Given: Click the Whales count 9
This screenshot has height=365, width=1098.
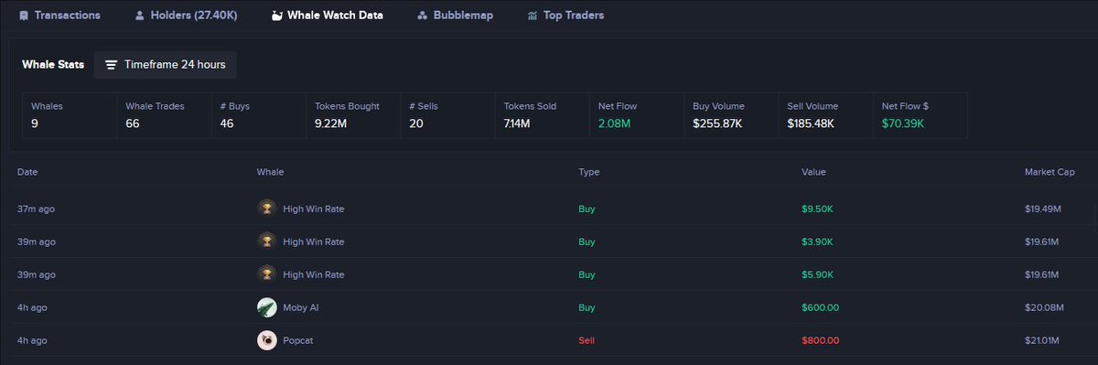Looking at the screenshot, I should [35, 123].
